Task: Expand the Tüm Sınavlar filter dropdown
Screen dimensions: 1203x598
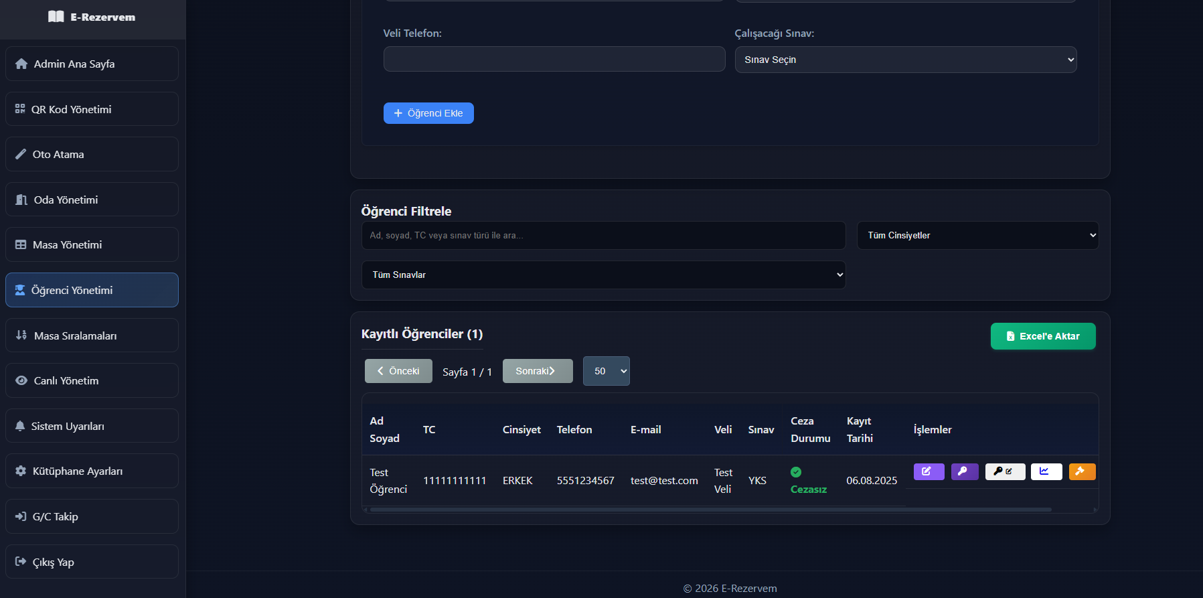Action: (603, 275)
